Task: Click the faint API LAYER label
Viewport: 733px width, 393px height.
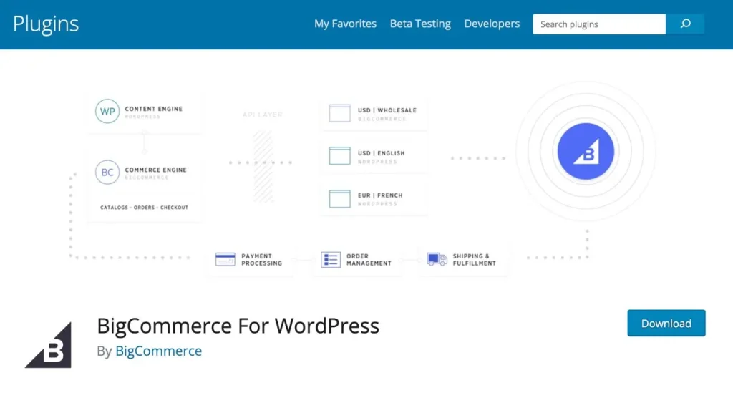Action: pyautogui.click(x=262, y=115)
